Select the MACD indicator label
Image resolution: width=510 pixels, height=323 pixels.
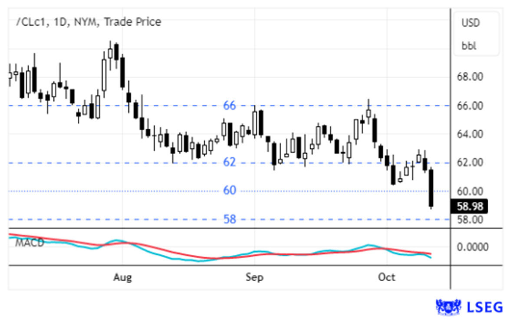pyautogui.click(x=30, y=243)
